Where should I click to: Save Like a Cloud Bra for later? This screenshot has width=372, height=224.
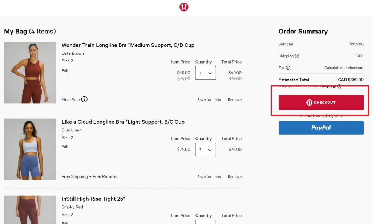click(x=209, y=177)
